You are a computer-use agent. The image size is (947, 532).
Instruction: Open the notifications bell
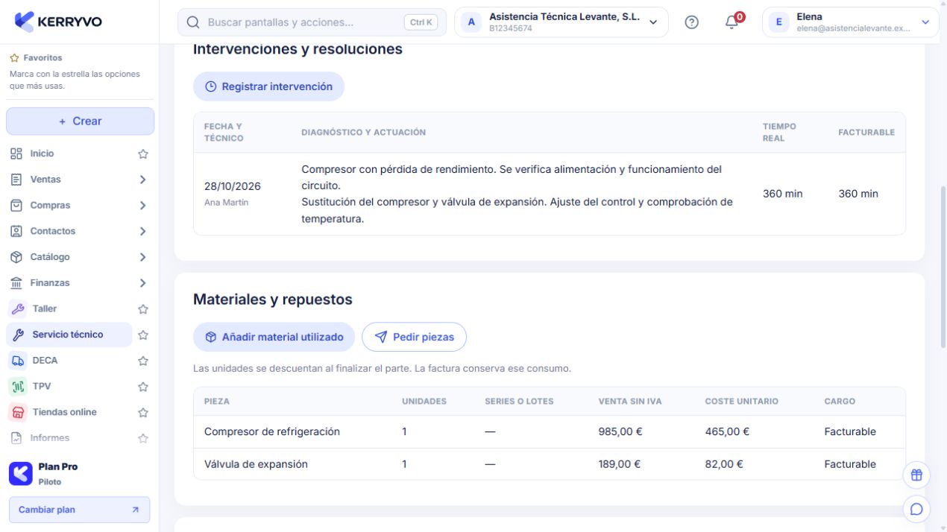[732, 22]
